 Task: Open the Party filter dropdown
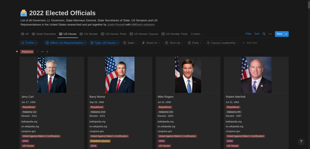pos(195,43)
